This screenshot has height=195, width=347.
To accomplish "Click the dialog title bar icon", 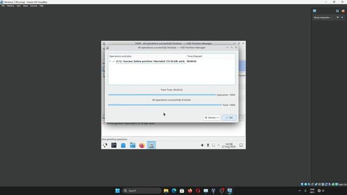I will point(107,48).
